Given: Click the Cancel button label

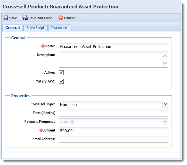Looking at the screenshot, I should [x=69, y=18].
